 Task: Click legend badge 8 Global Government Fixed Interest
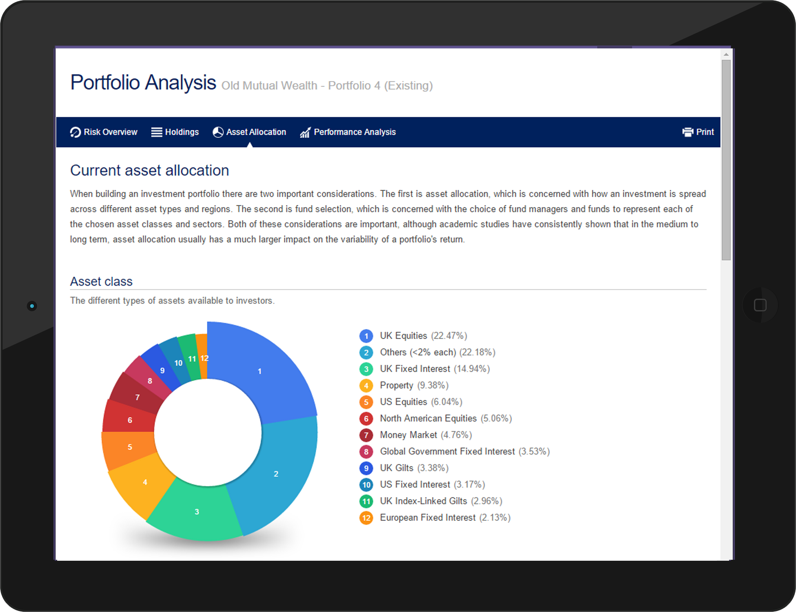(x=366, y=452)
